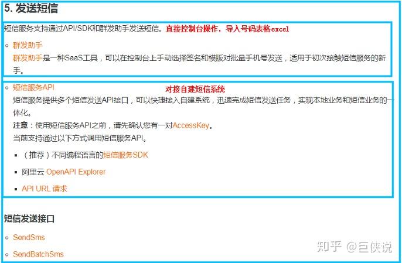
Task: Select the heading 5. 发送短信
Action: [x=31, y=8]
